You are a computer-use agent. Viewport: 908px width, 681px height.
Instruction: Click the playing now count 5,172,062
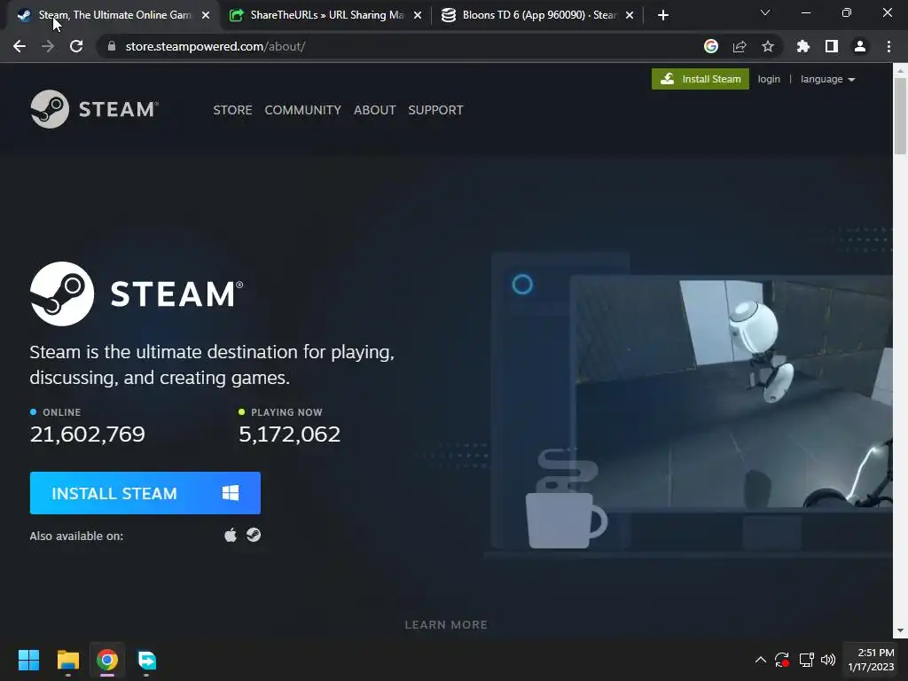[x=290, y=434]
